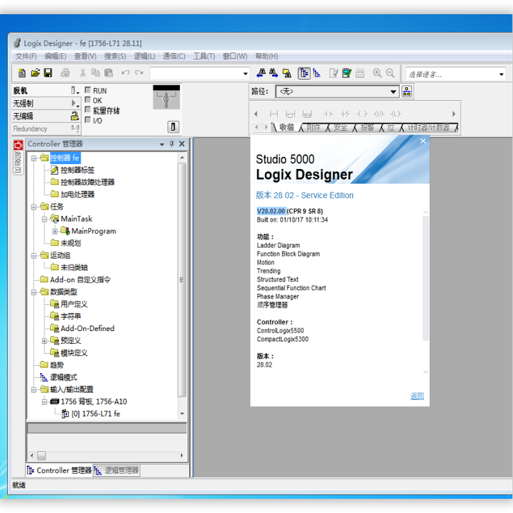Screen dimensions: 513x513
Task: Redo the last action
Action: coord(139,73)
